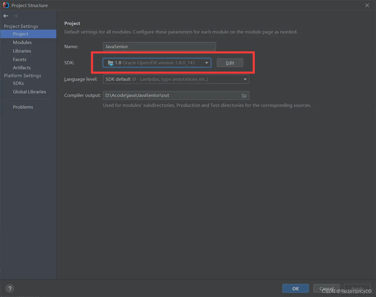Click the "Default settings for all modules" description
376x297 pixels.
tap(181, 32)
